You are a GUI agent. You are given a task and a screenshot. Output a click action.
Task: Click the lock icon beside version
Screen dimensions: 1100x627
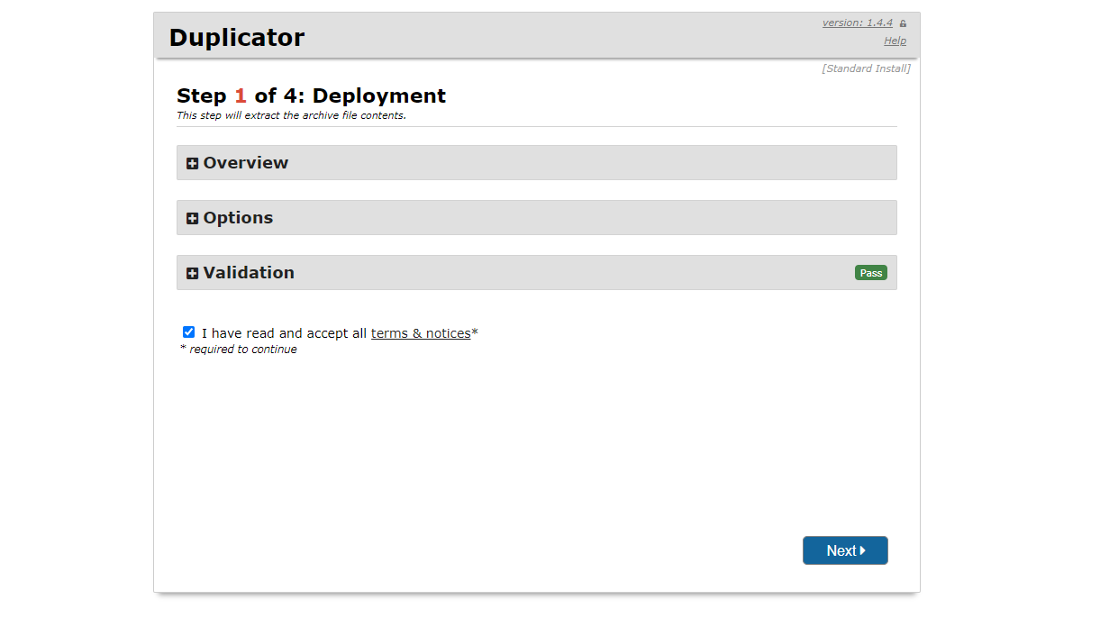point(903,23)
